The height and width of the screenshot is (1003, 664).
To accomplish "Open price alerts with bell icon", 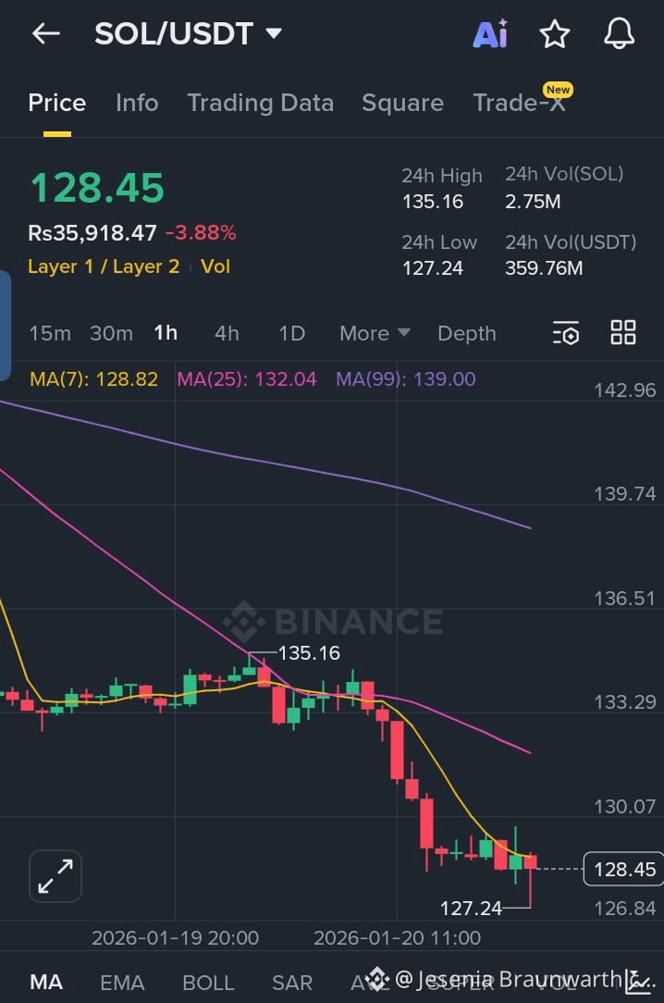I will [x=620, y=34].
